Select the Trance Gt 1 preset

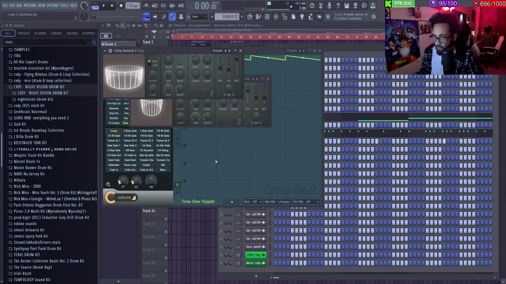114,140
